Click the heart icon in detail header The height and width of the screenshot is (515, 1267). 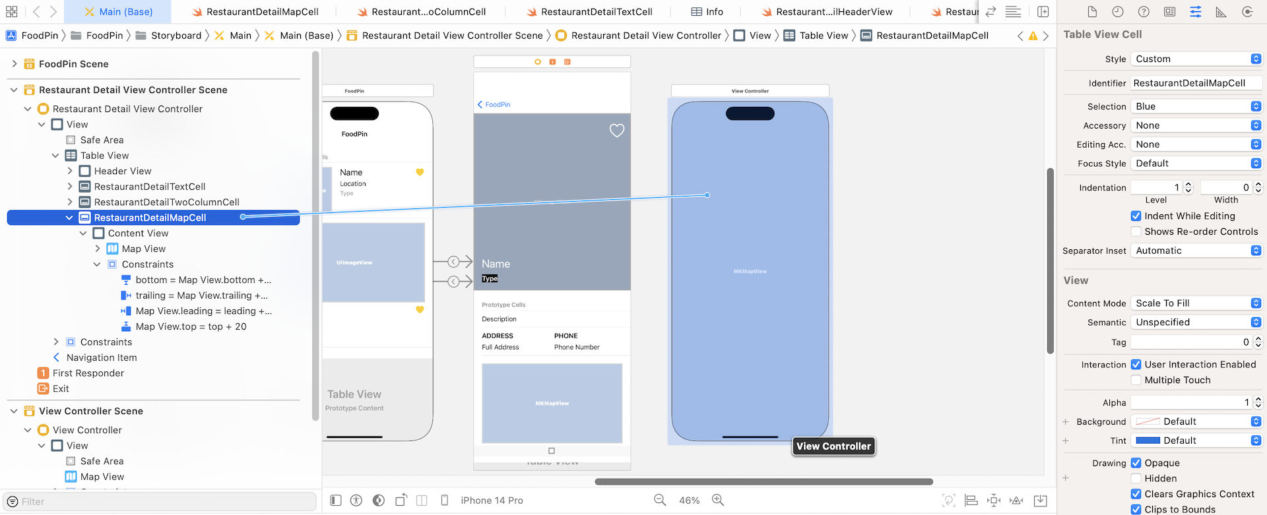tap(616, 131)
